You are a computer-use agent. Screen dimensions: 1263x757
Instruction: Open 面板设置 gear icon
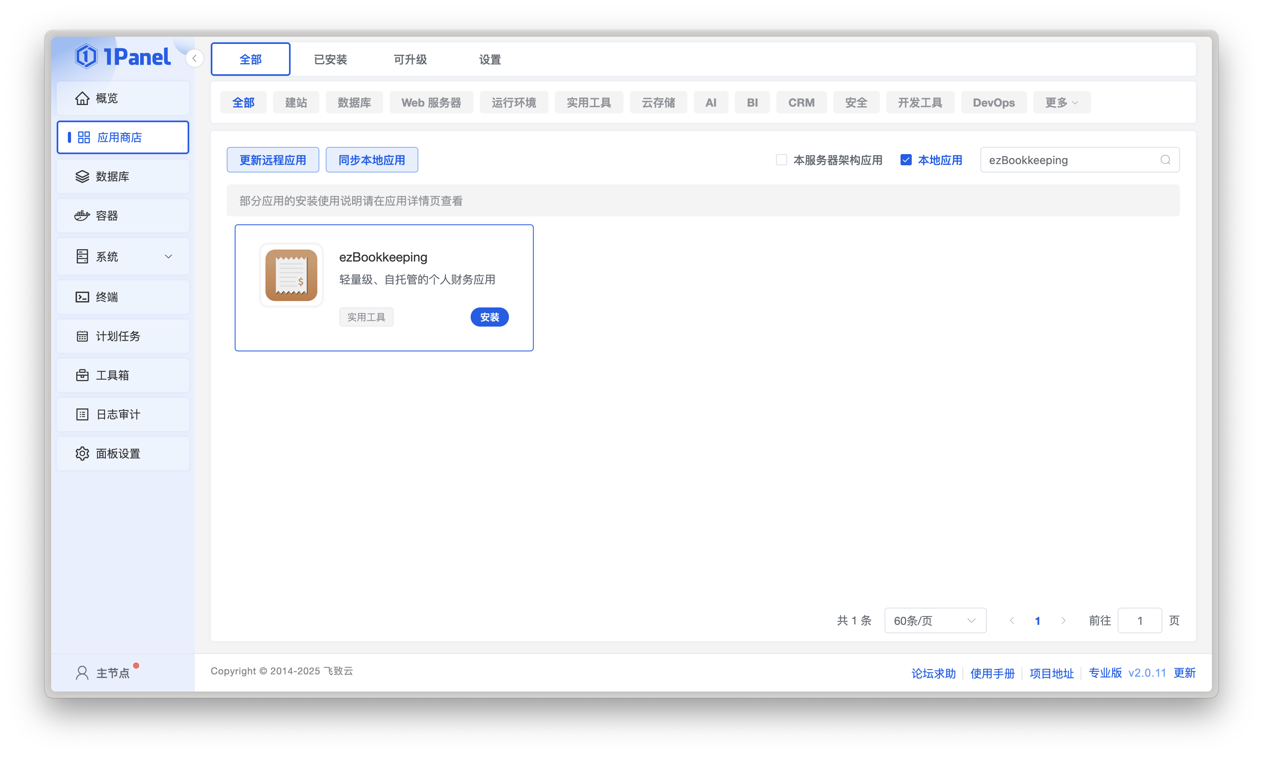click(x=82, y=454)
